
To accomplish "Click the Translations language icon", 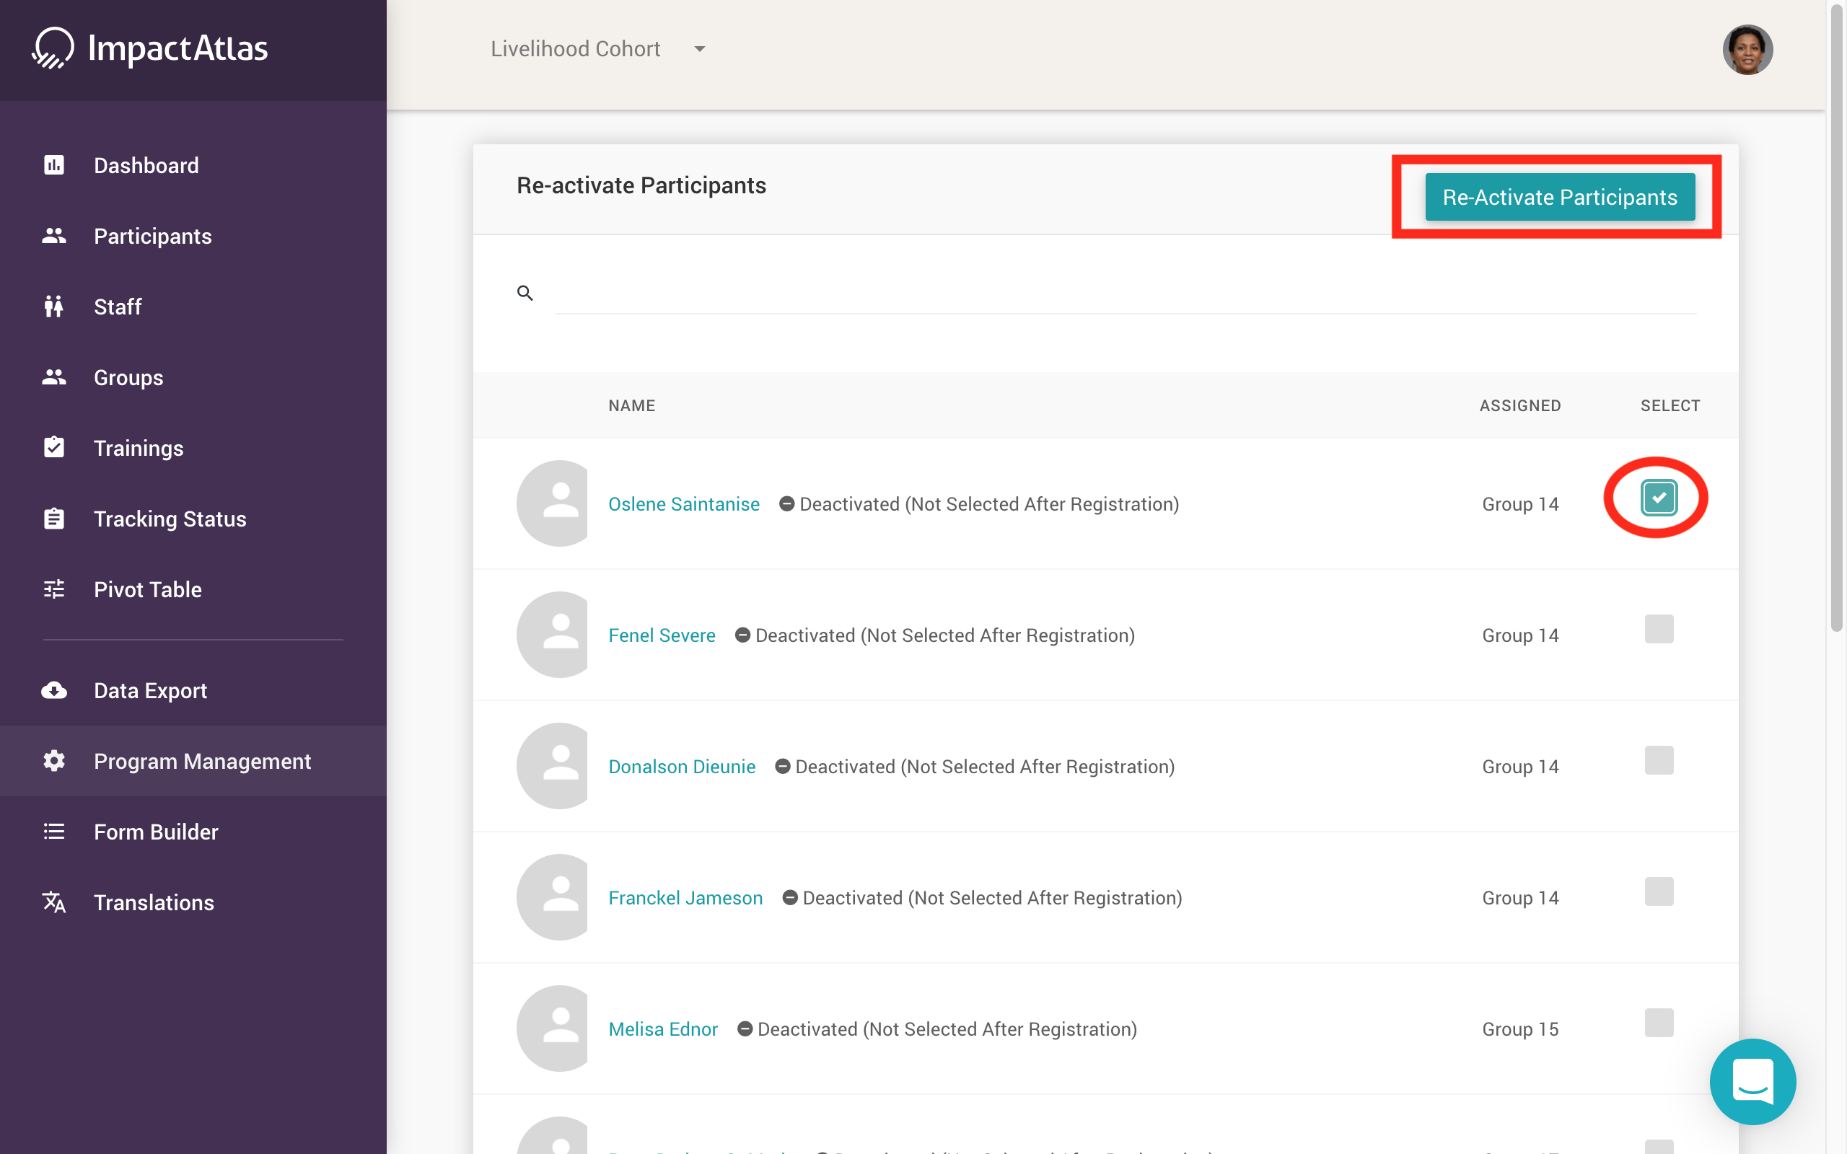I will [53, 902].
